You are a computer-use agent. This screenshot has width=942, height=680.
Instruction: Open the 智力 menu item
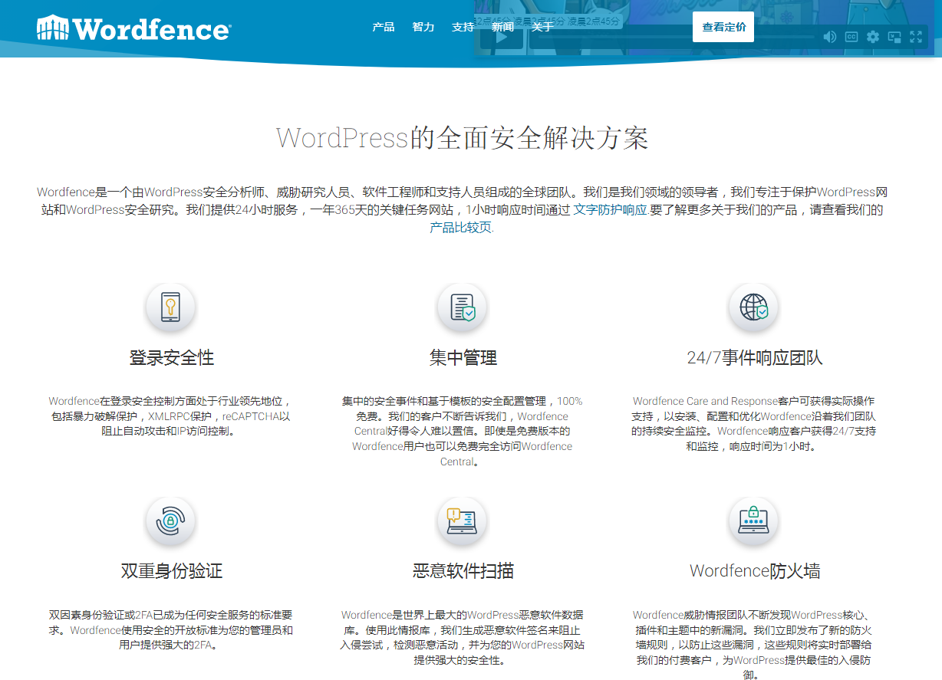coord(423,27)
